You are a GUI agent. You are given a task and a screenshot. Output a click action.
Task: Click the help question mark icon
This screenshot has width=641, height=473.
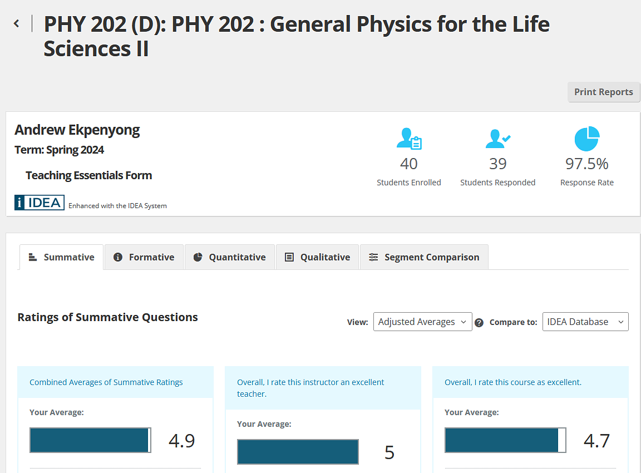tap(479, 322)
